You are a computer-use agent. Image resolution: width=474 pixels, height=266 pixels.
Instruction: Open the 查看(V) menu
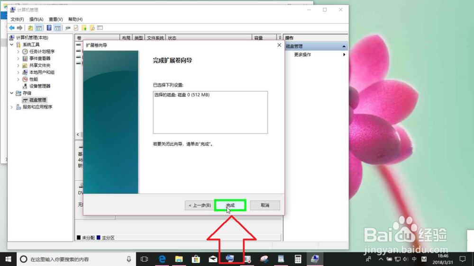[55, 19]
